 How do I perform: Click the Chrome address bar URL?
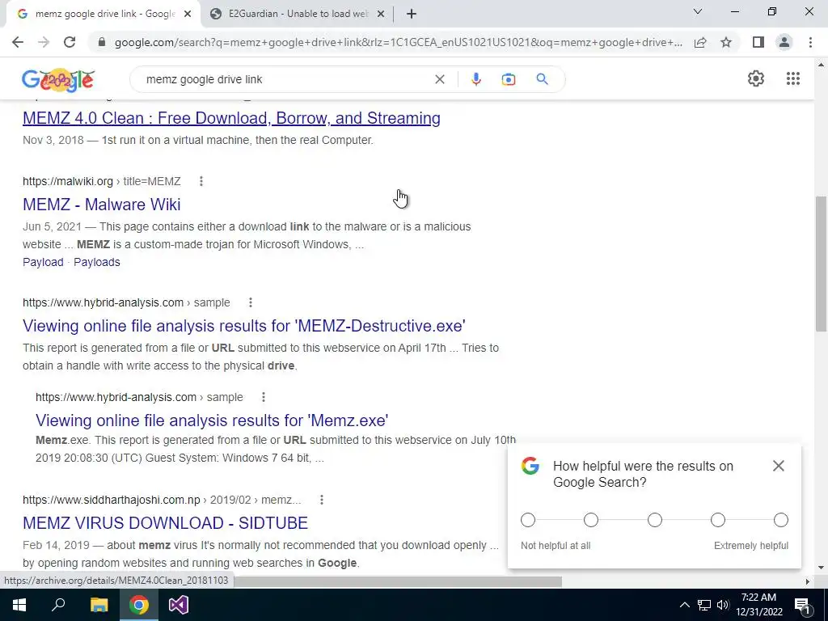coord(398,42)
